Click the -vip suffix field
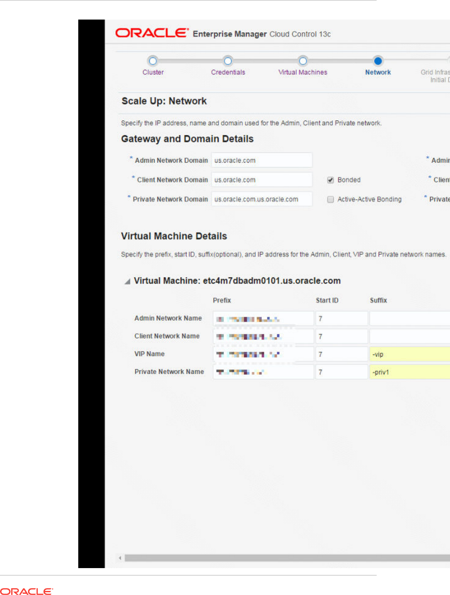Image resolution: width=450 pixels, height=595 pixels. pos(410,354)
